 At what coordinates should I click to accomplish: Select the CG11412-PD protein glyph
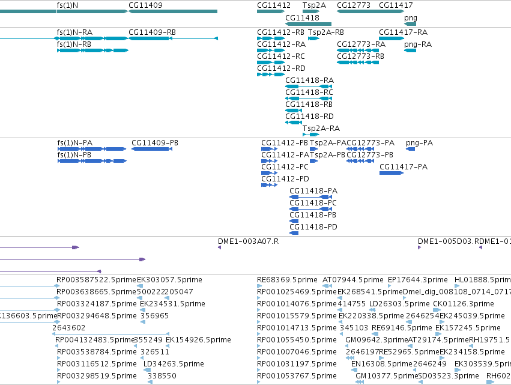pos(269,185)
